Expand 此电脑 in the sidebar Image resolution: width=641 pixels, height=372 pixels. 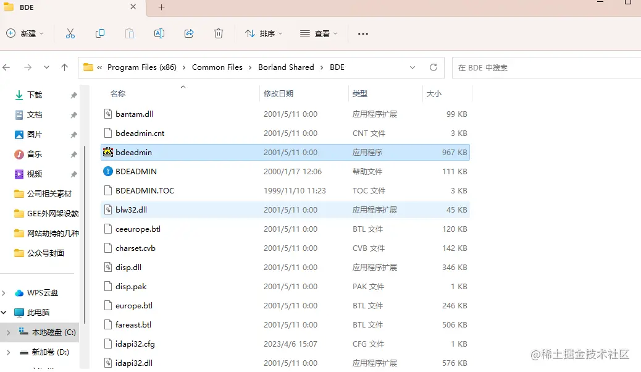click(x=5, y=312)
